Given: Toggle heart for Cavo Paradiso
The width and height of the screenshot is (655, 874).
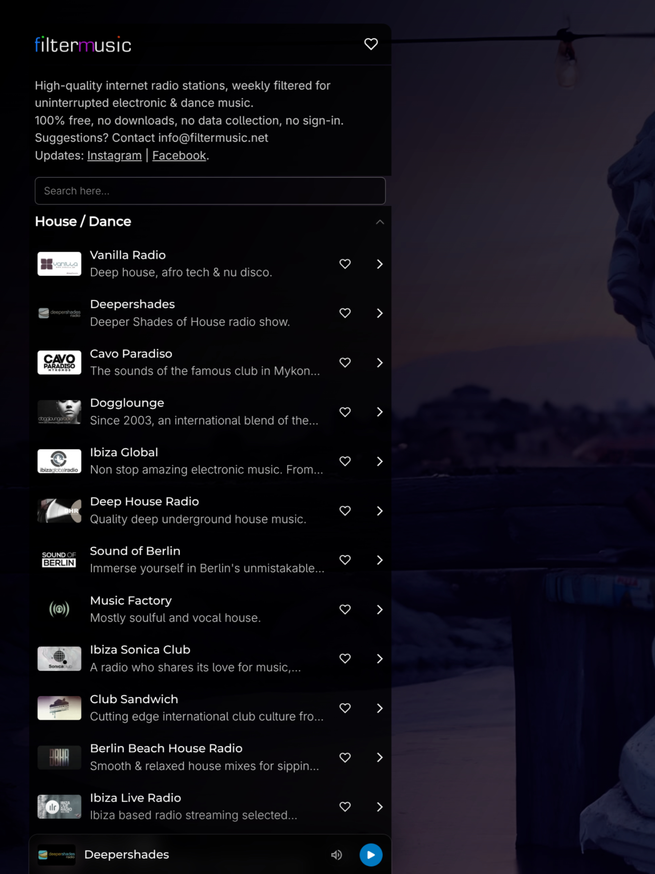Looking at the screenshot, I should pyautogui.click(x=345, y=362).
